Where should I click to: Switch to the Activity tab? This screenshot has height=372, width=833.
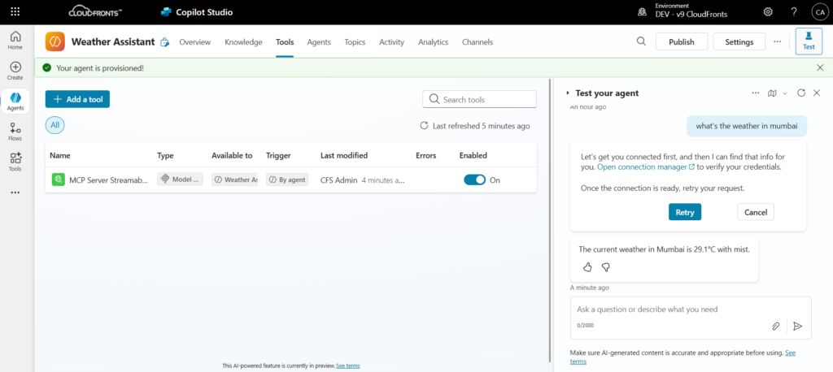point(391,42)
